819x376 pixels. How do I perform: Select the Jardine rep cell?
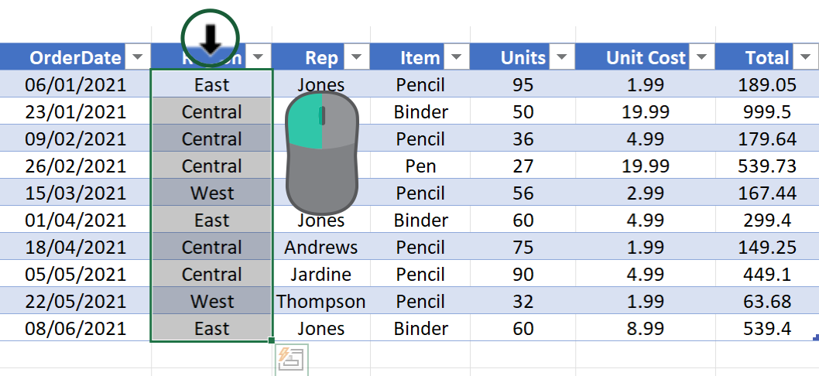(x=321, y=275)
